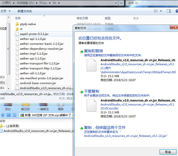Click the 360压缩 archive path field
This screenshot has height=156, width=178.
[x=46, y=115]
